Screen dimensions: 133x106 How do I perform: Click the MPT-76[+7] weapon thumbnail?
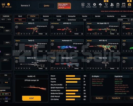click(x=103, y=47)
